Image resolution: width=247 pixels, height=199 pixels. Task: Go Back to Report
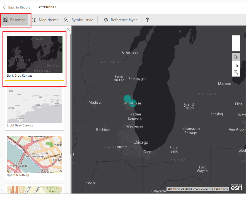pos(16,7)
